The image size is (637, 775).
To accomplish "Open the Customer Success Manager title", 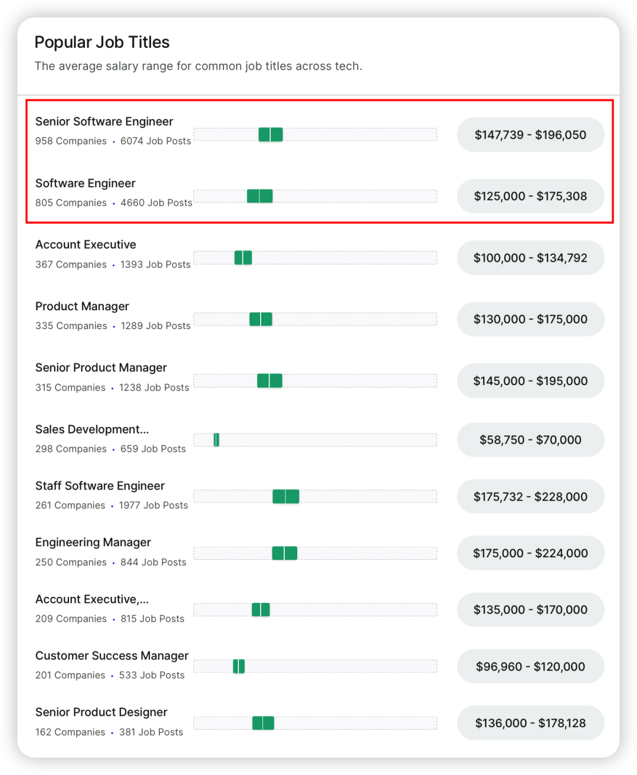I will 111,656.
